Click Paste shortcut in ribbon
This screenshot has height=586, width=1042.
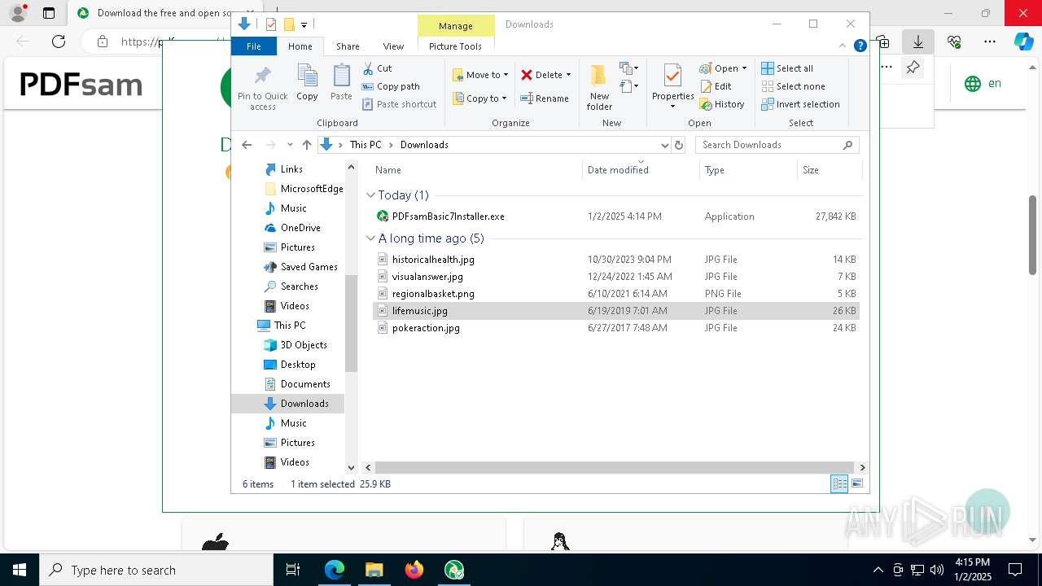(399, 104)
